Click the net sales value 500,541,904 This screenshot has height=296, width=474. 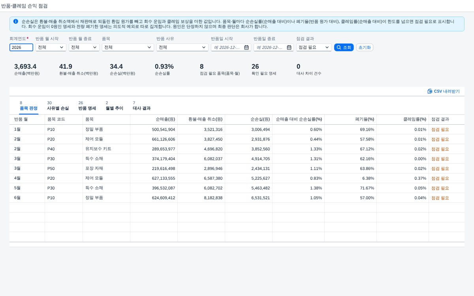click(x=164, y=129)
